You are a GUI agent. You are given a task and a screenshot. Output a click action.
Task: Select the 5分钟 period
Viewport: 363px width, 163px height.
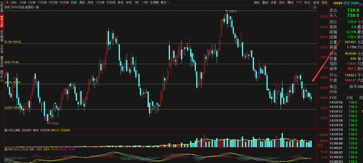(x=32, y=3)
